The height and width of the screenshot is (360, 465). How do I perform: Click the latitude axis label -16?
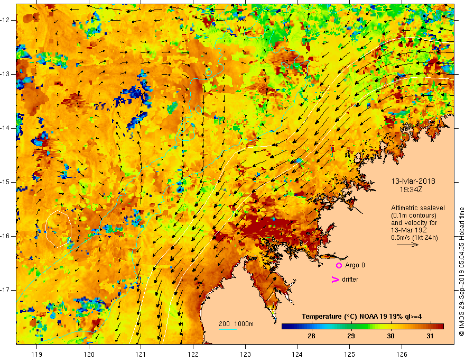tap(6, 236)
